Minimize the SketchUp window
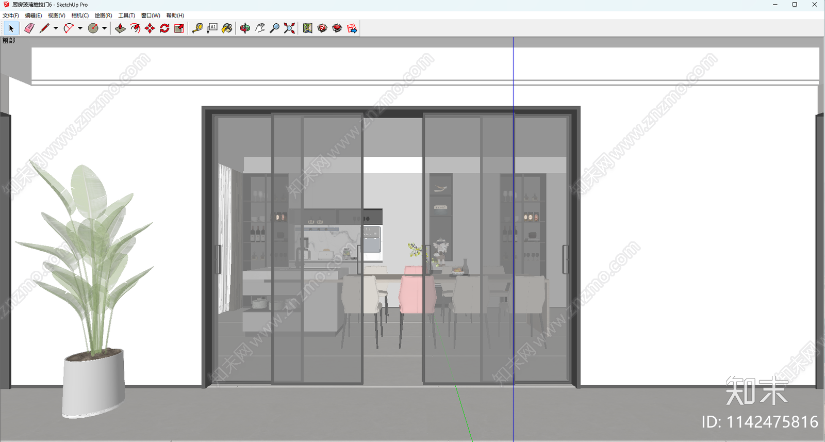825x442 pixels. pyautogui.click(x=775, y=5)
